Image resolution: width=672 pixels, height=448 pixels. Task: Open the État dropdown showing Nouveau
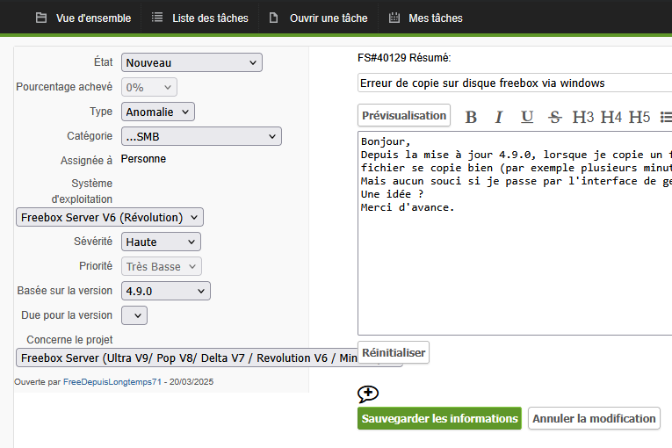191,62
